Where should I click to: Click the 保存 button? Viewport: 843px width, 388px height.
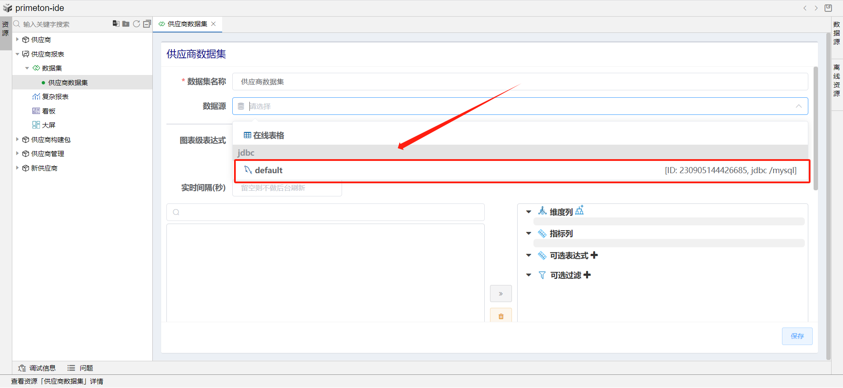point(797,336)
